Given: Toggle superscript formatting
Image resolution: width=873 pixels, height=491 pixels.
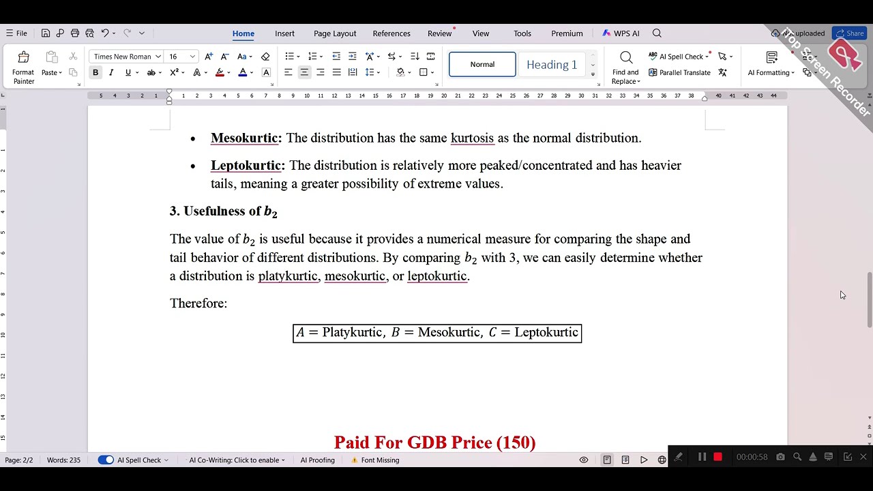Looking at the screenshot, I should click(x=174, y=72).
